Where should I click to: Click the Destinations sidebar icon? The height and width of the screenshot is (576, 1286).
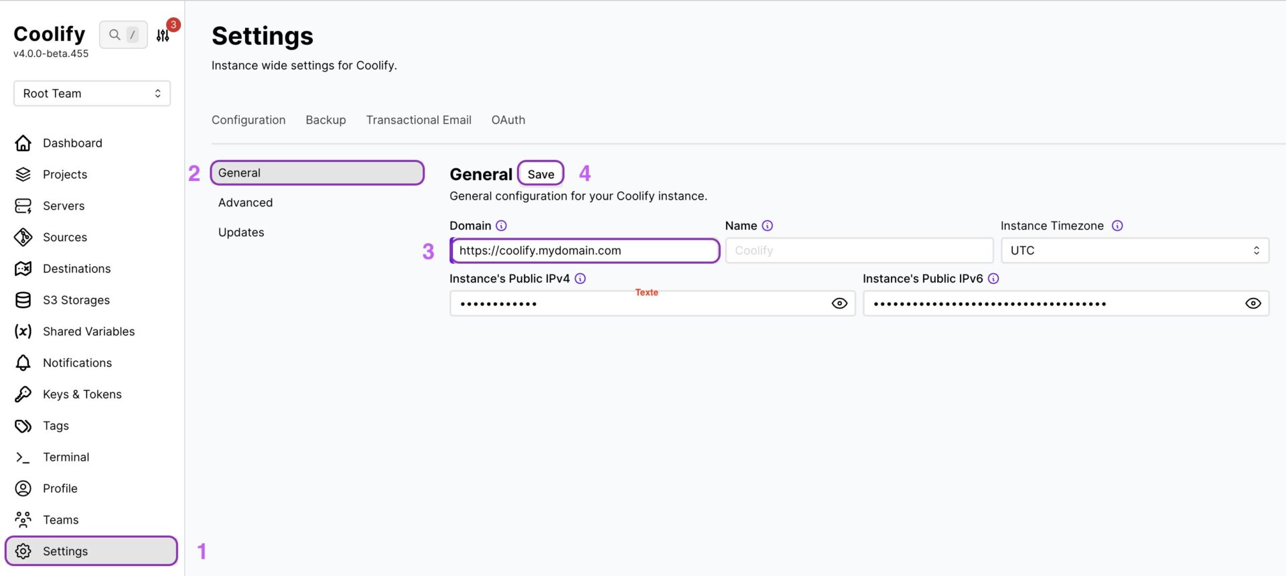pos(23,268)
